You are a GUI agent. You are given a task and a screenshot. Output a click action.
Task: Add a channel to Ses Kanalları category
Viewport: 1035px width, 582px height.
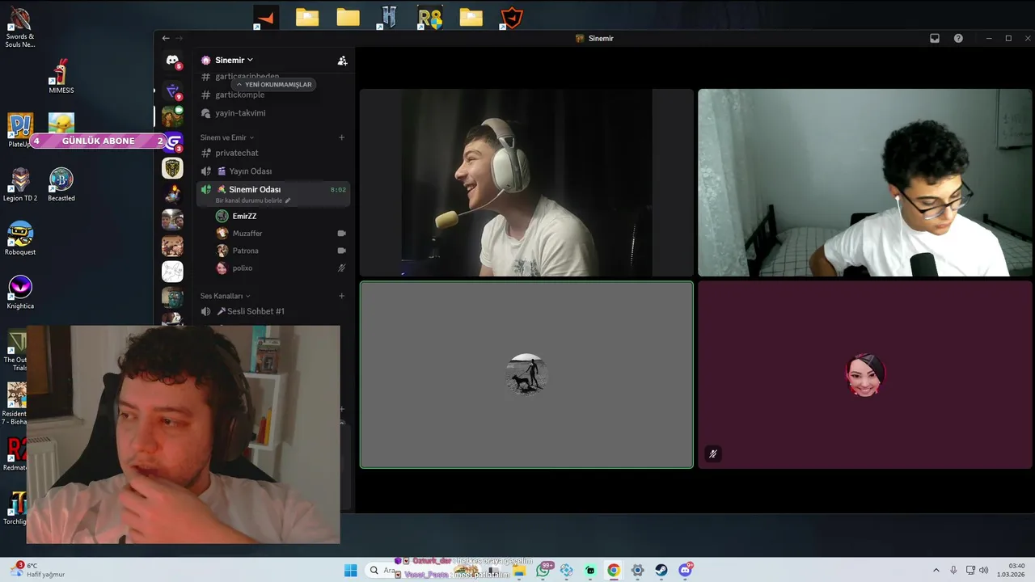point(341,296)
